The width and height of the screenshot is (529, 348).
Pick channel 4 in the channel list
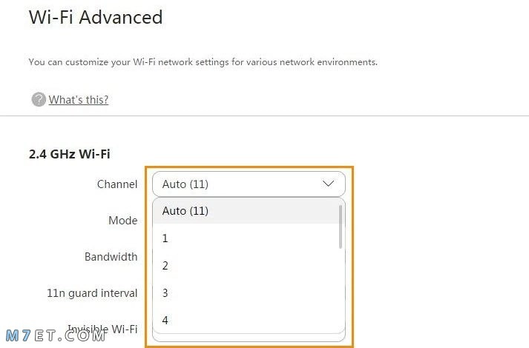246,320
